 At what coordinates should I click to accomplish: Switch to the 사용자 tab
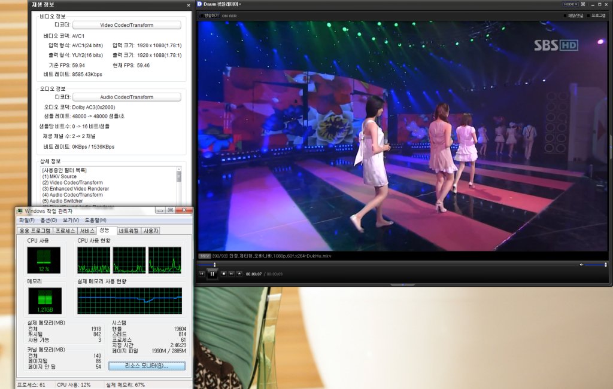tap(150, 231)
